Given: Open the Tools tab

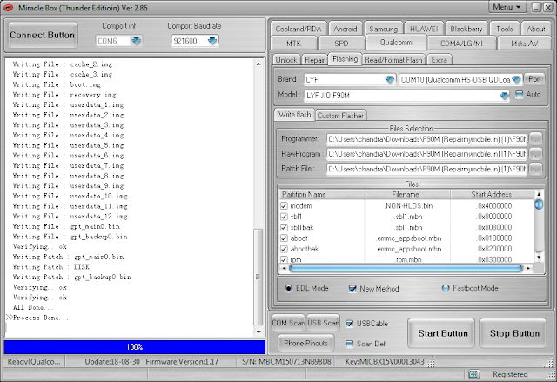Looking at the screenshot, I should click(x=505, y=29).
